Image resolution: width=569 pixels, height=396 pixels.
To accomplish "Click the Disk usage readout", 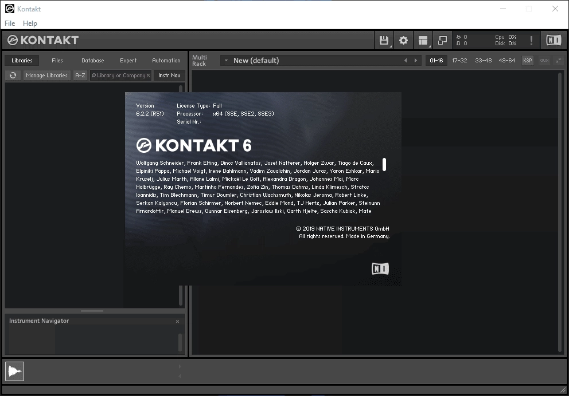I will tap(505, 43).
